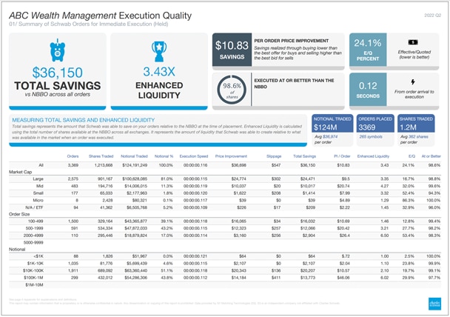The width and height of the screenshot is (450, 317).
Task: Click the 'Shares Traded' column header in the table
Action: click(x=101, y=156)
